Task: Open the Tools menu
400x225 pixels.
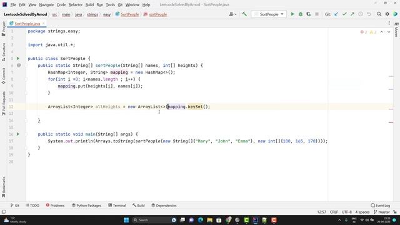Action: click(x=110, y=4)
